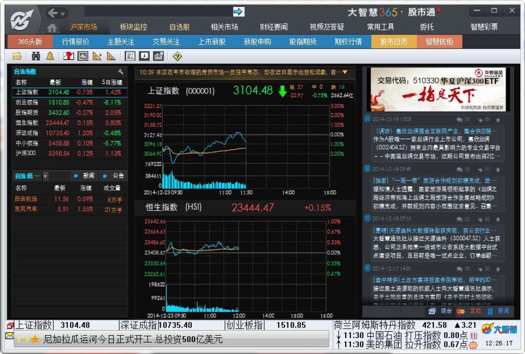
Task: Click the wrench settings icon in 自选指数 panel
Action: point(121,72)
